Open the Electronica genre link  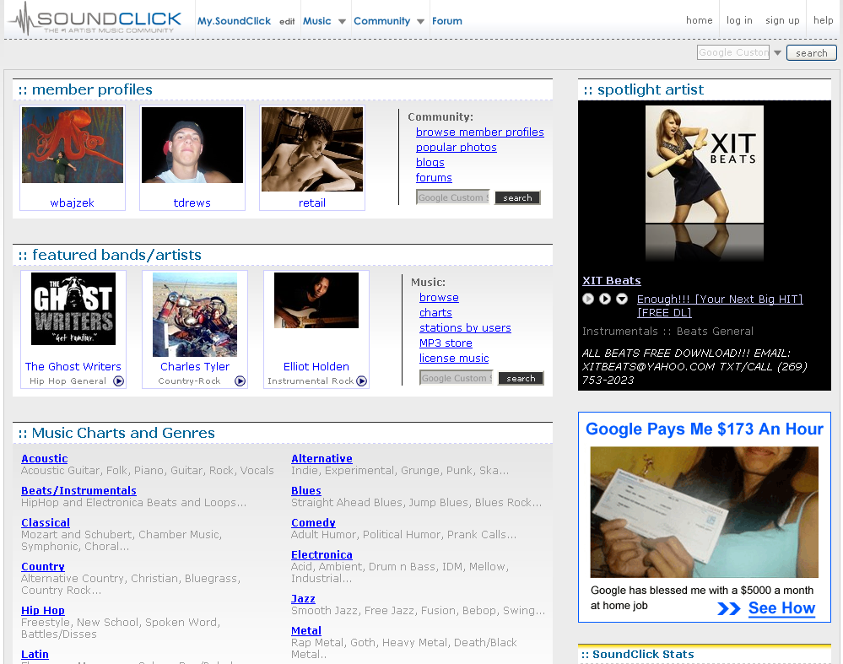coord(322,554)
